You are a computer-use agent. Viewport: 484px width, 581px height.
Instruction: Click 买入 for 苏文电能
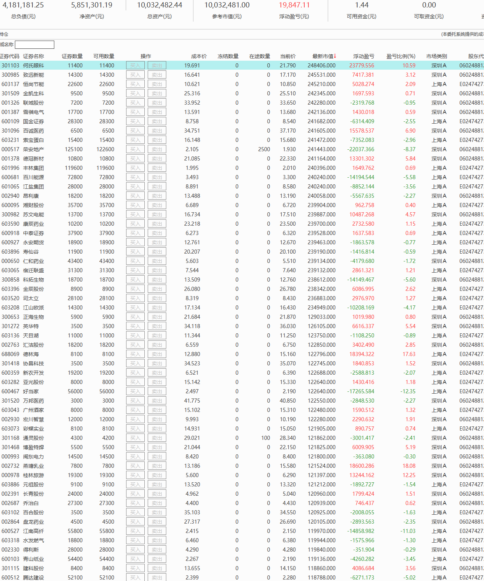pyautogui.click(x=135, y=215)
